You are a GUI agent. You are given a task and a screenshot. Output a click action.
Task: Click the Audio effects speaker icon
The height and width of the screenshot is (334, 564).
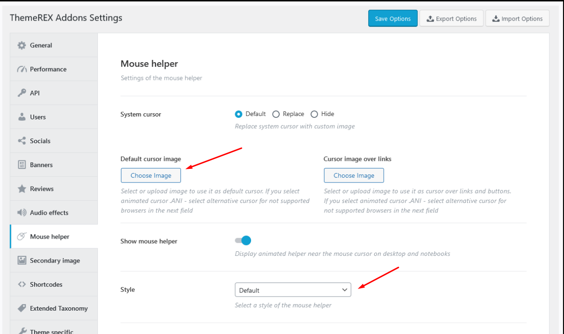(22, 212)
